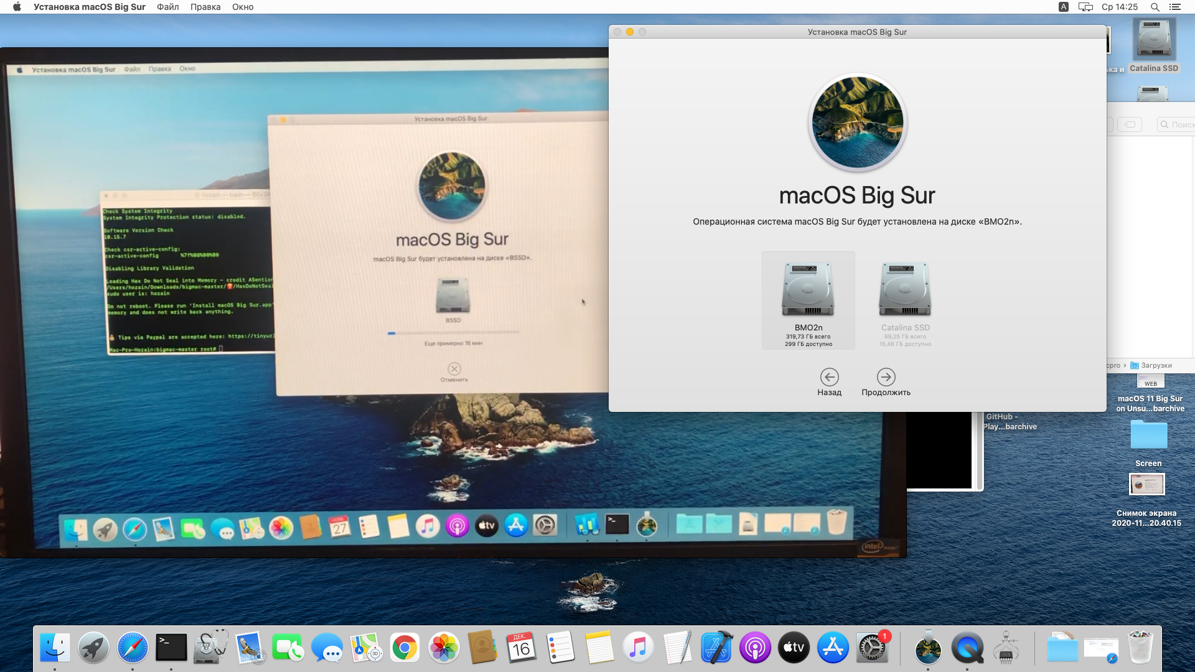This screenshot has width=1195, height=672.
Task: Open Notification Center list icon
Action: [x=1175, y=7]
